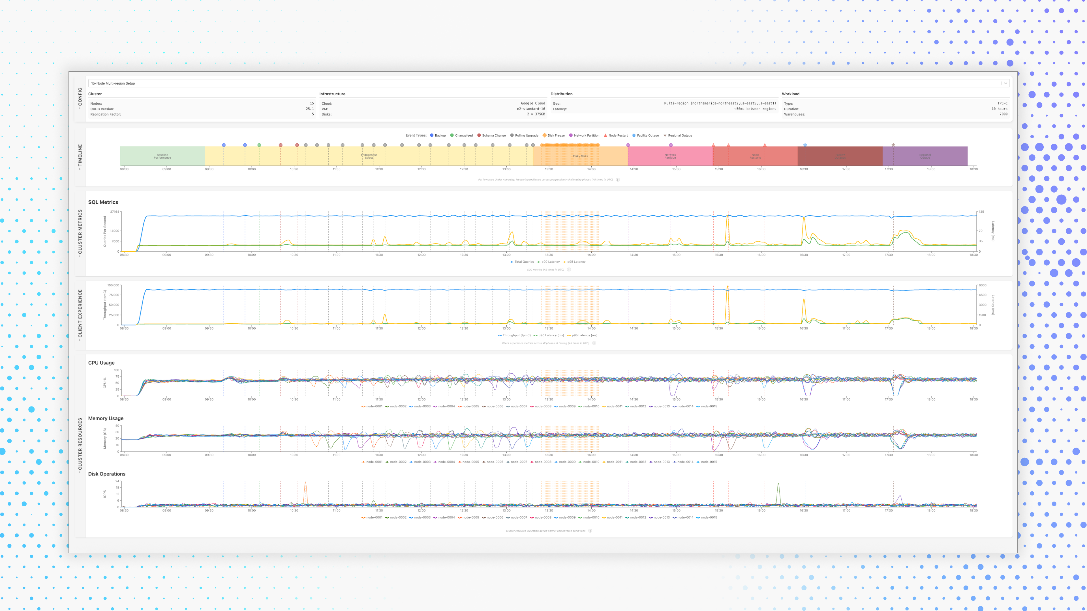Click the Schema Change red circle icon
Image resolution: width=1087 pixels, height=611 pixels.
[479, 135]
